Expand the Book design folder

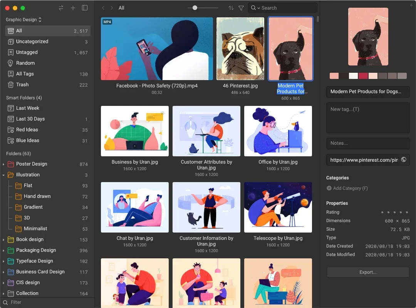pos(3,239)
